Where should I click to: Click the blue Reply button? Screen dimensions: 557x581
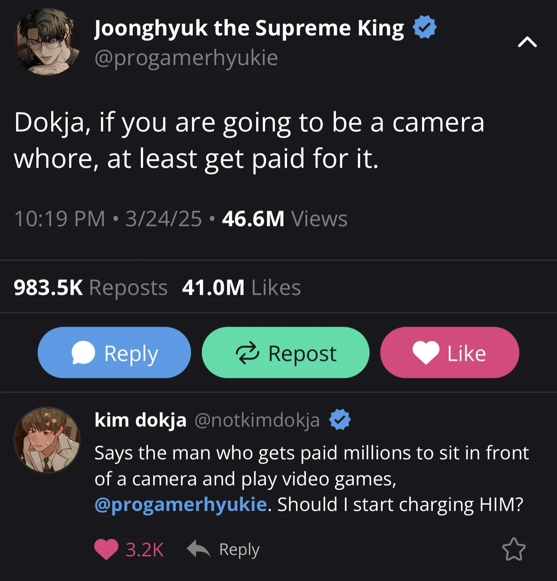(114, 353)
